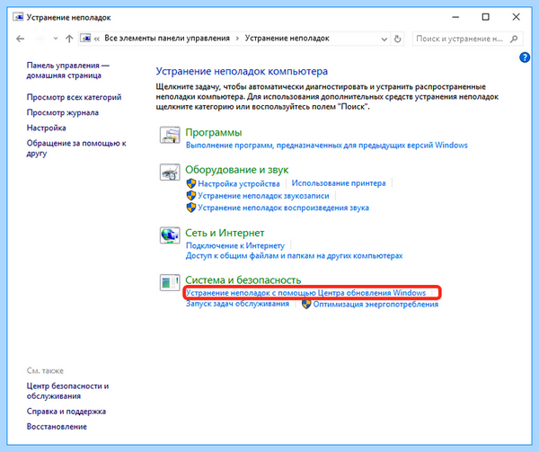Close the 'Устранение неполадок' window

tap(516, 17)
